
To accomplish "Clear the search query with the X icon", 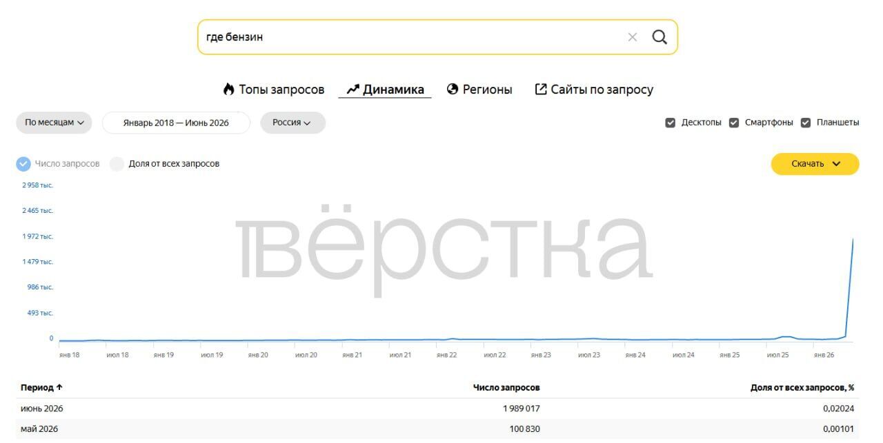I will point(633,37).
